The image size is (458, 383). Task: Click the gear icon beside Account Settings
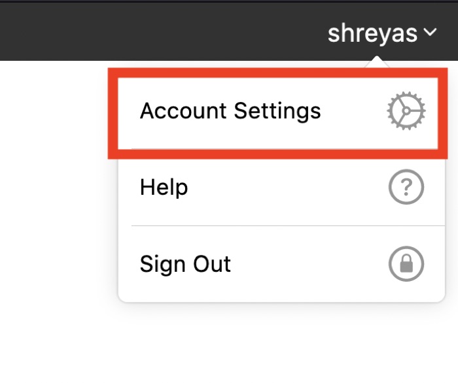coord(406,112)
